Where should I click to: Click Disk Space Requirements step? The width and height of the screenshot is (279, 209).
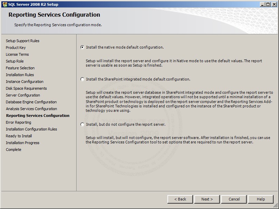tap(26, 88)
